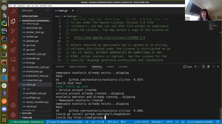
Task: Open the Explorer view icon
Action: (x=13, y=21)
